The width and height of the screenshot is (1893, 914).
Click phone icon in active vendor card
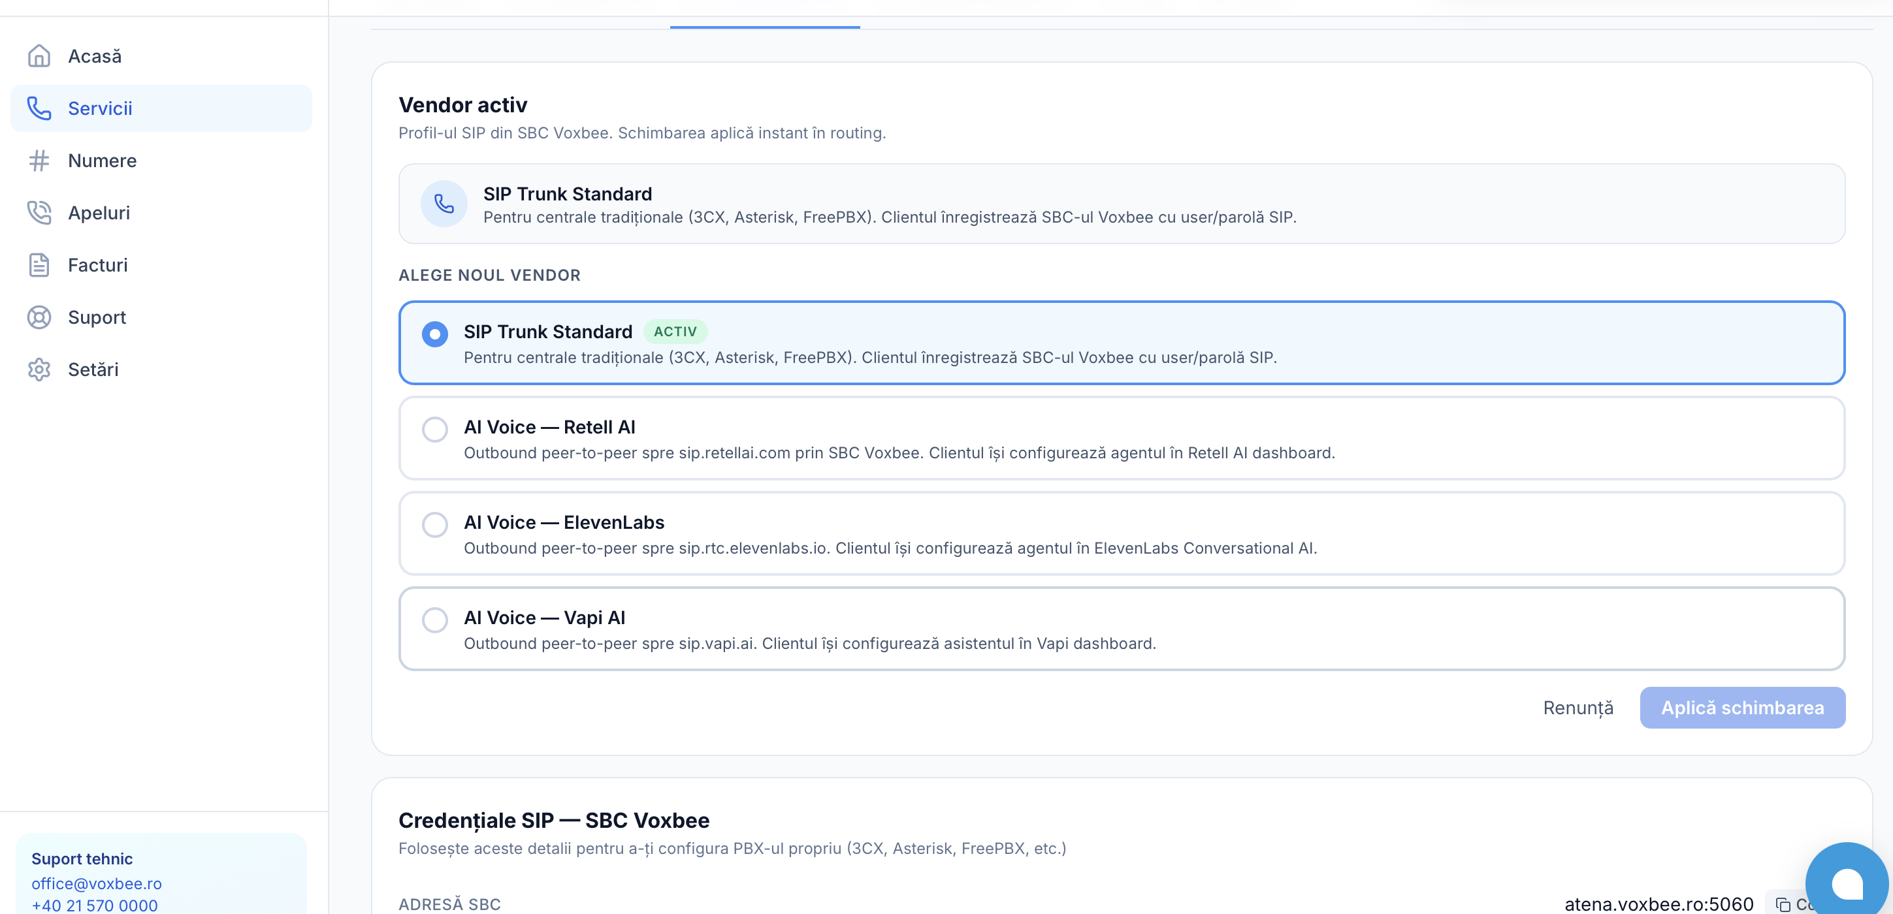(x=444, y=204)
